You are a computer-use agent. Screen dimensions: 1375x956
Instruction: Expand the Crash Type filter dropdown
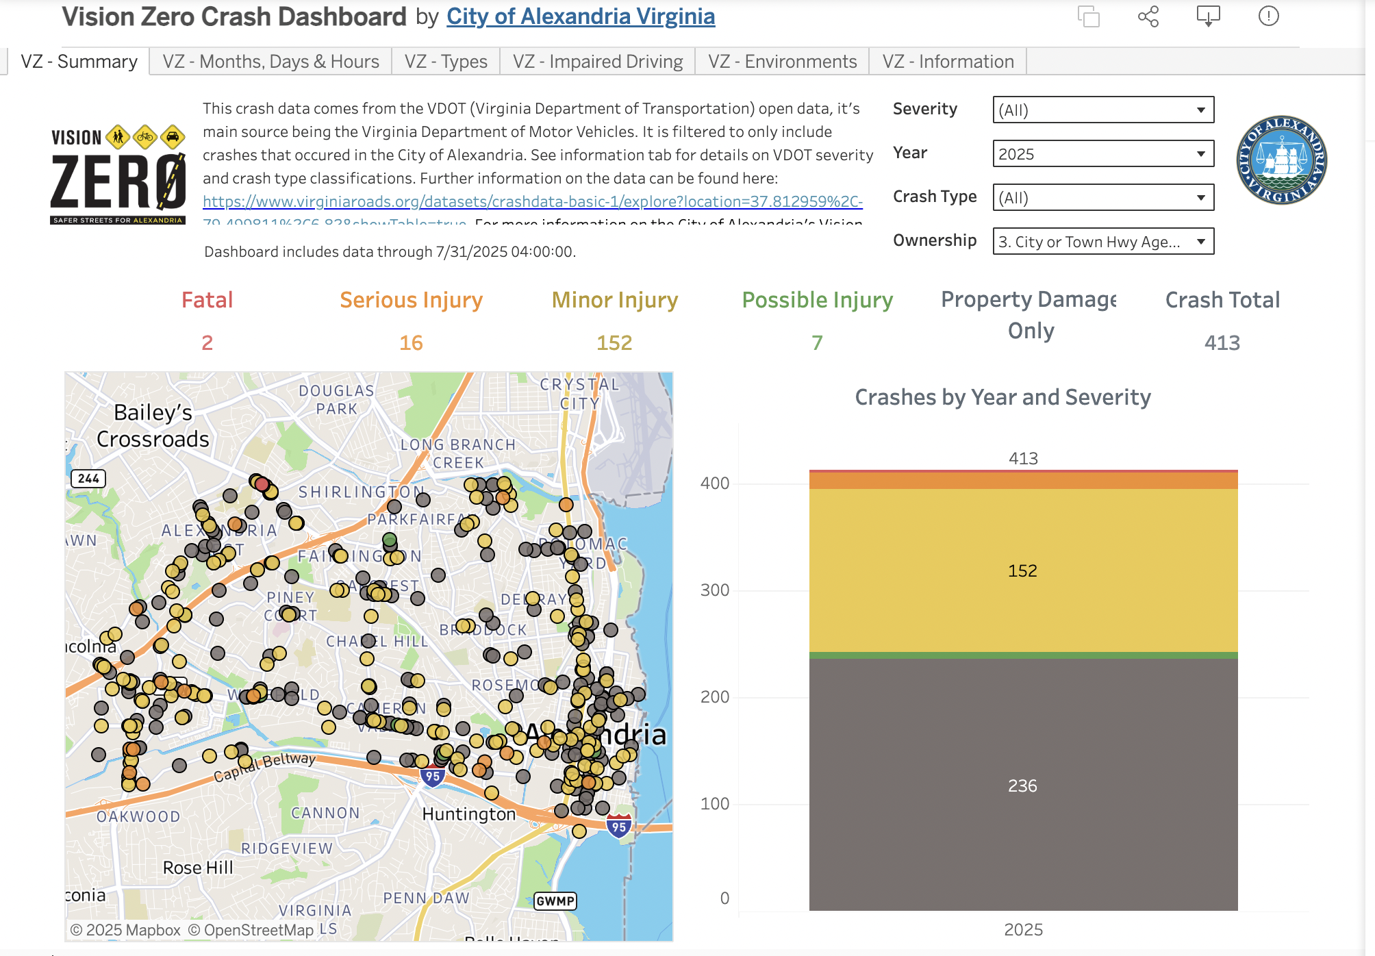[x=1102, y=198]
